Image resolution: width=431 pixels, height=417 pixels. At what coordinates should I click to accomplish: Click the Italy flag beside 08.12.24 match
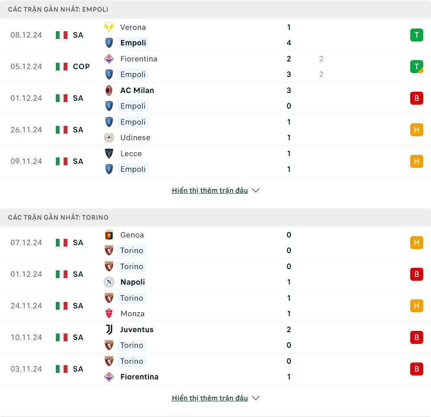[x=61, y=35]
